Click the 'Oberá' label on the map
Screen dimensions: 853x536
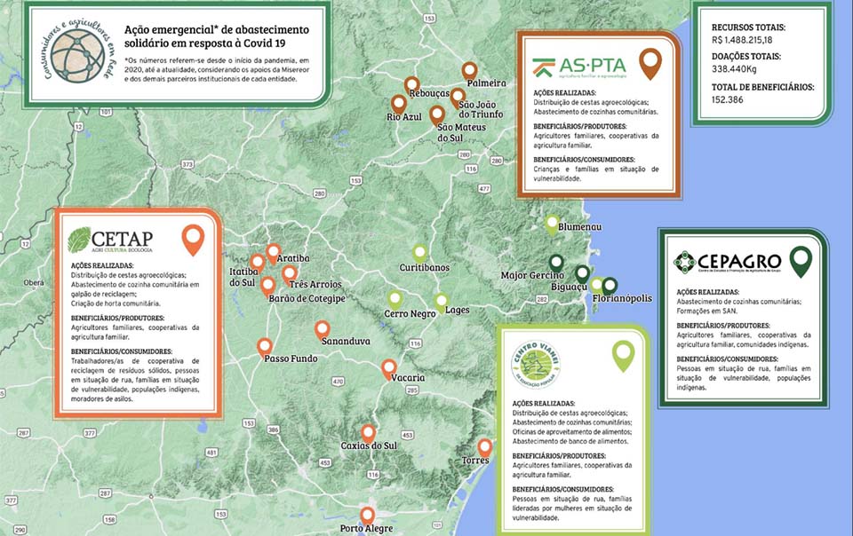(x=34, y=283)
